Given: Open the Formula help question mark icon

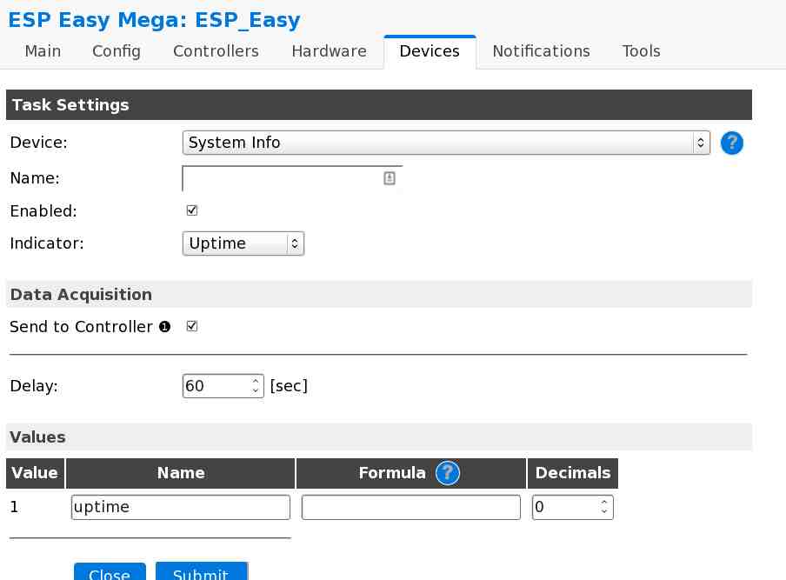Looking at the screenshot, I should pos(447,473).
